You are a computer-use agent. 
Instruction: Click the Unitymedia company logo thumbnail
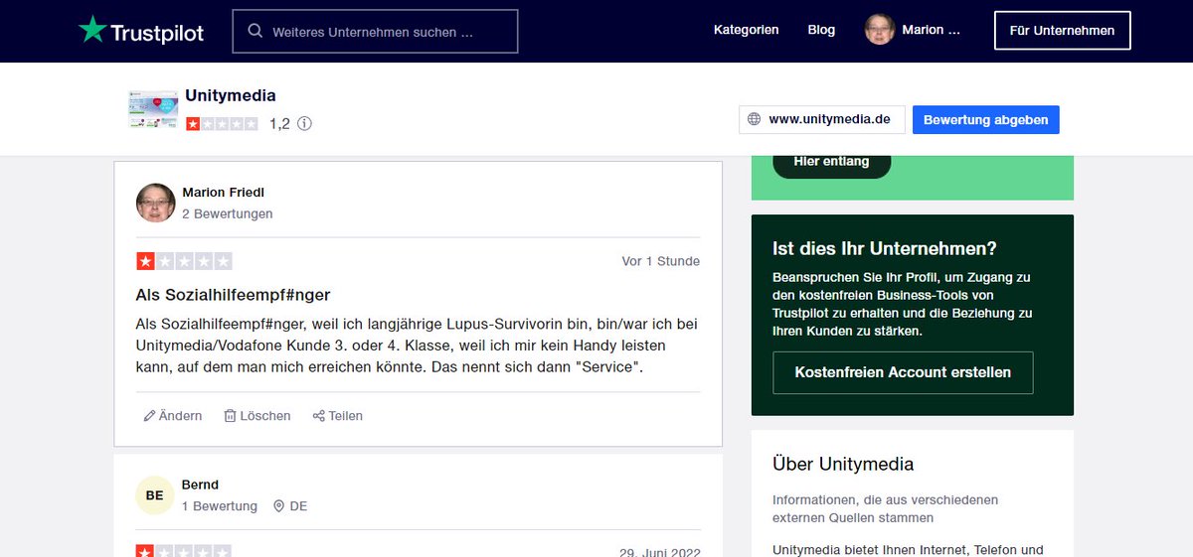click(153, 109)
